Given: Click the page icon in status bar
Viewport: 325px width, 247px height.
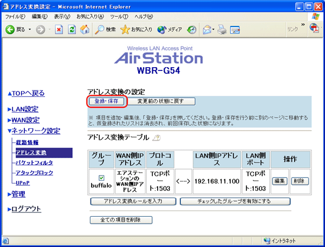Looking at the screenshot, I should tap(5, 241).
